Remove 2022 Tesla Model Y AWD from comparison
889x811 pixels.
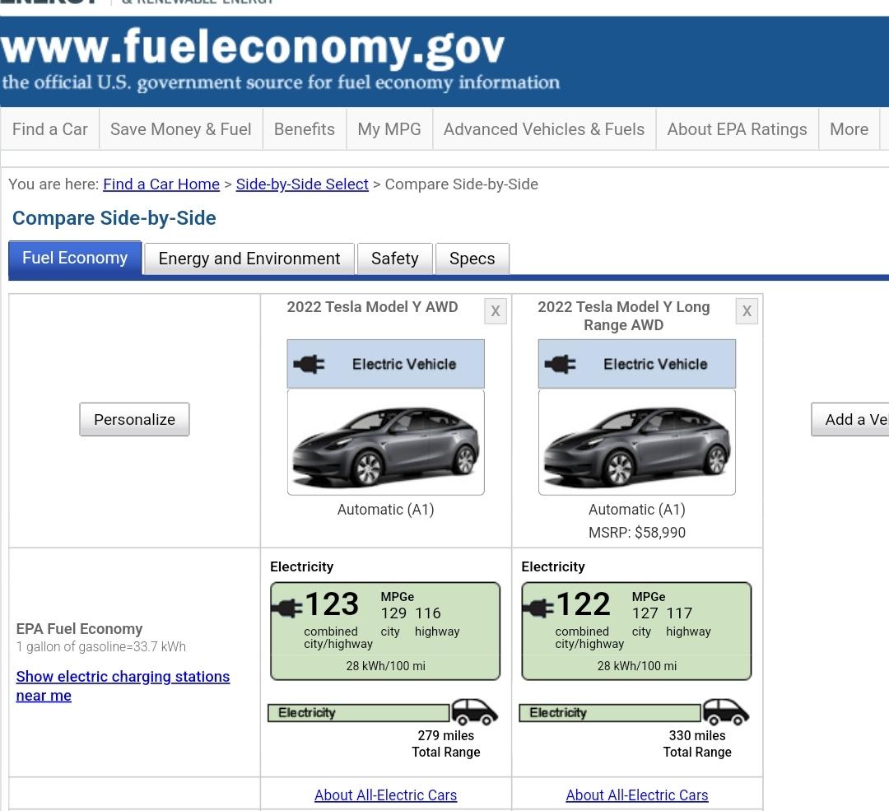(496, 310)
